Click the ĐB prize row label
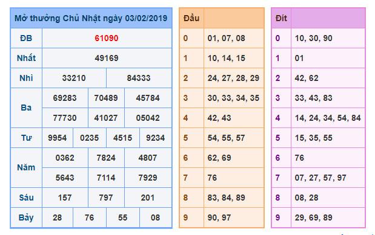The image size is (375, 235). click(26, 38)
